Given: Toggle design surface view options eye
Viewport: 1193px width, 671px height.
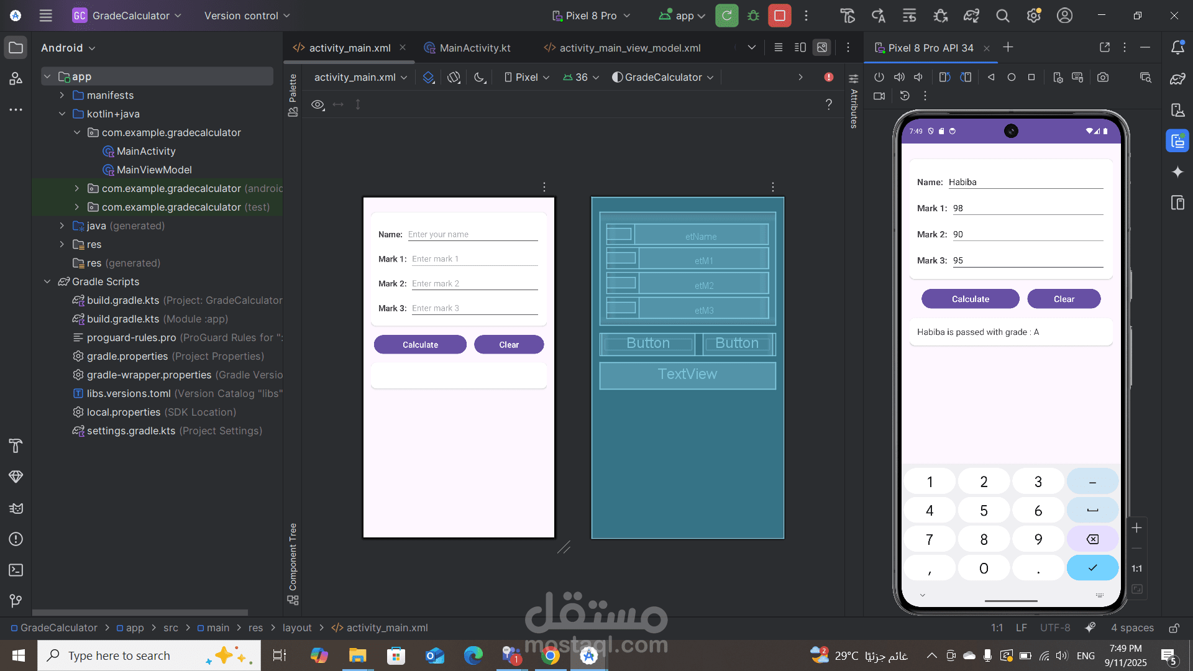Looking at the screenshot, I should [x=318, y=104].
